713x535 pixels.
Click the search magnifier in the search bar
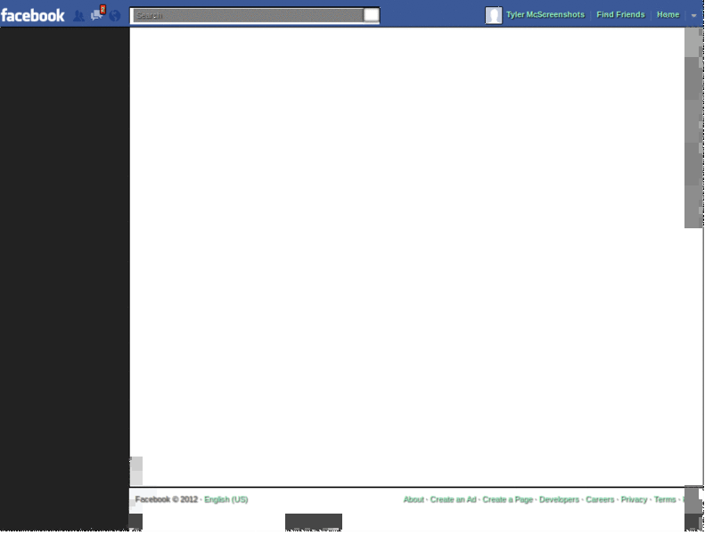(x=372, y=14)
